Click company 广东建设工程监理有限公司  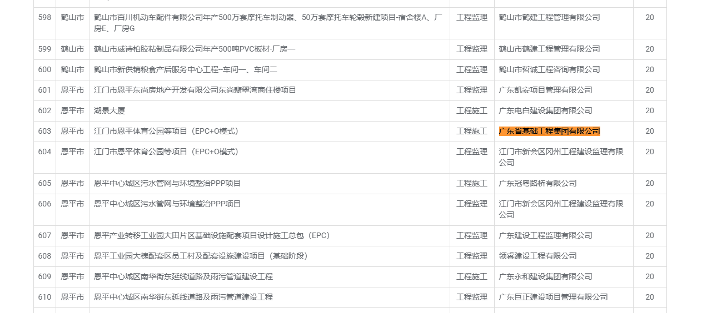546,236
